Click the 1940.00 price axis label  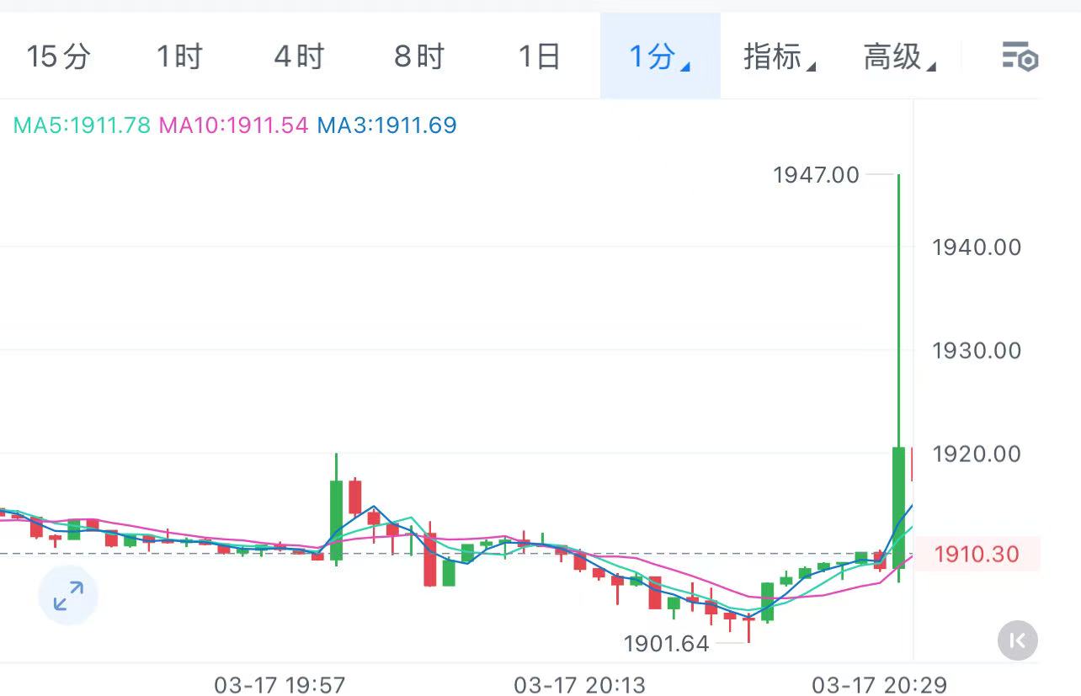pyautogui.click(x=977, y=247)
